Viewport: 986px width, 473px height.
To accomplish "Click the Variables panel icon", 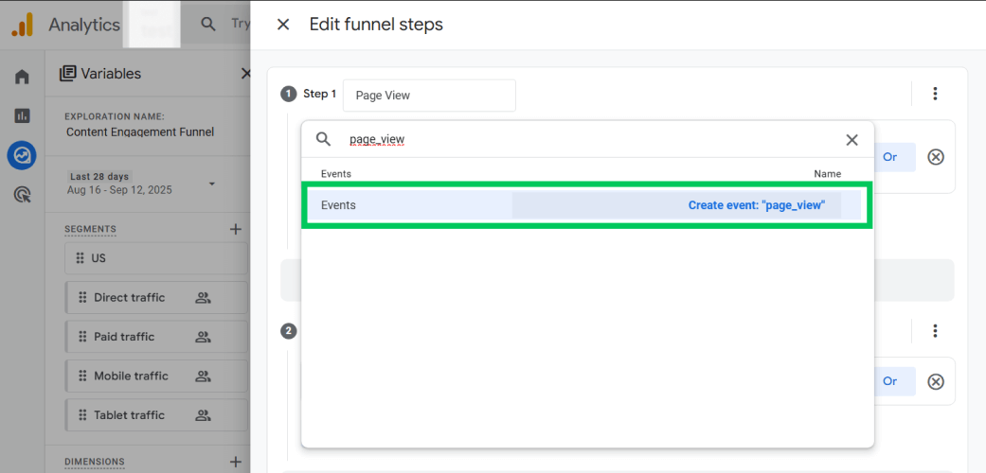I will [x=67, y=74].
